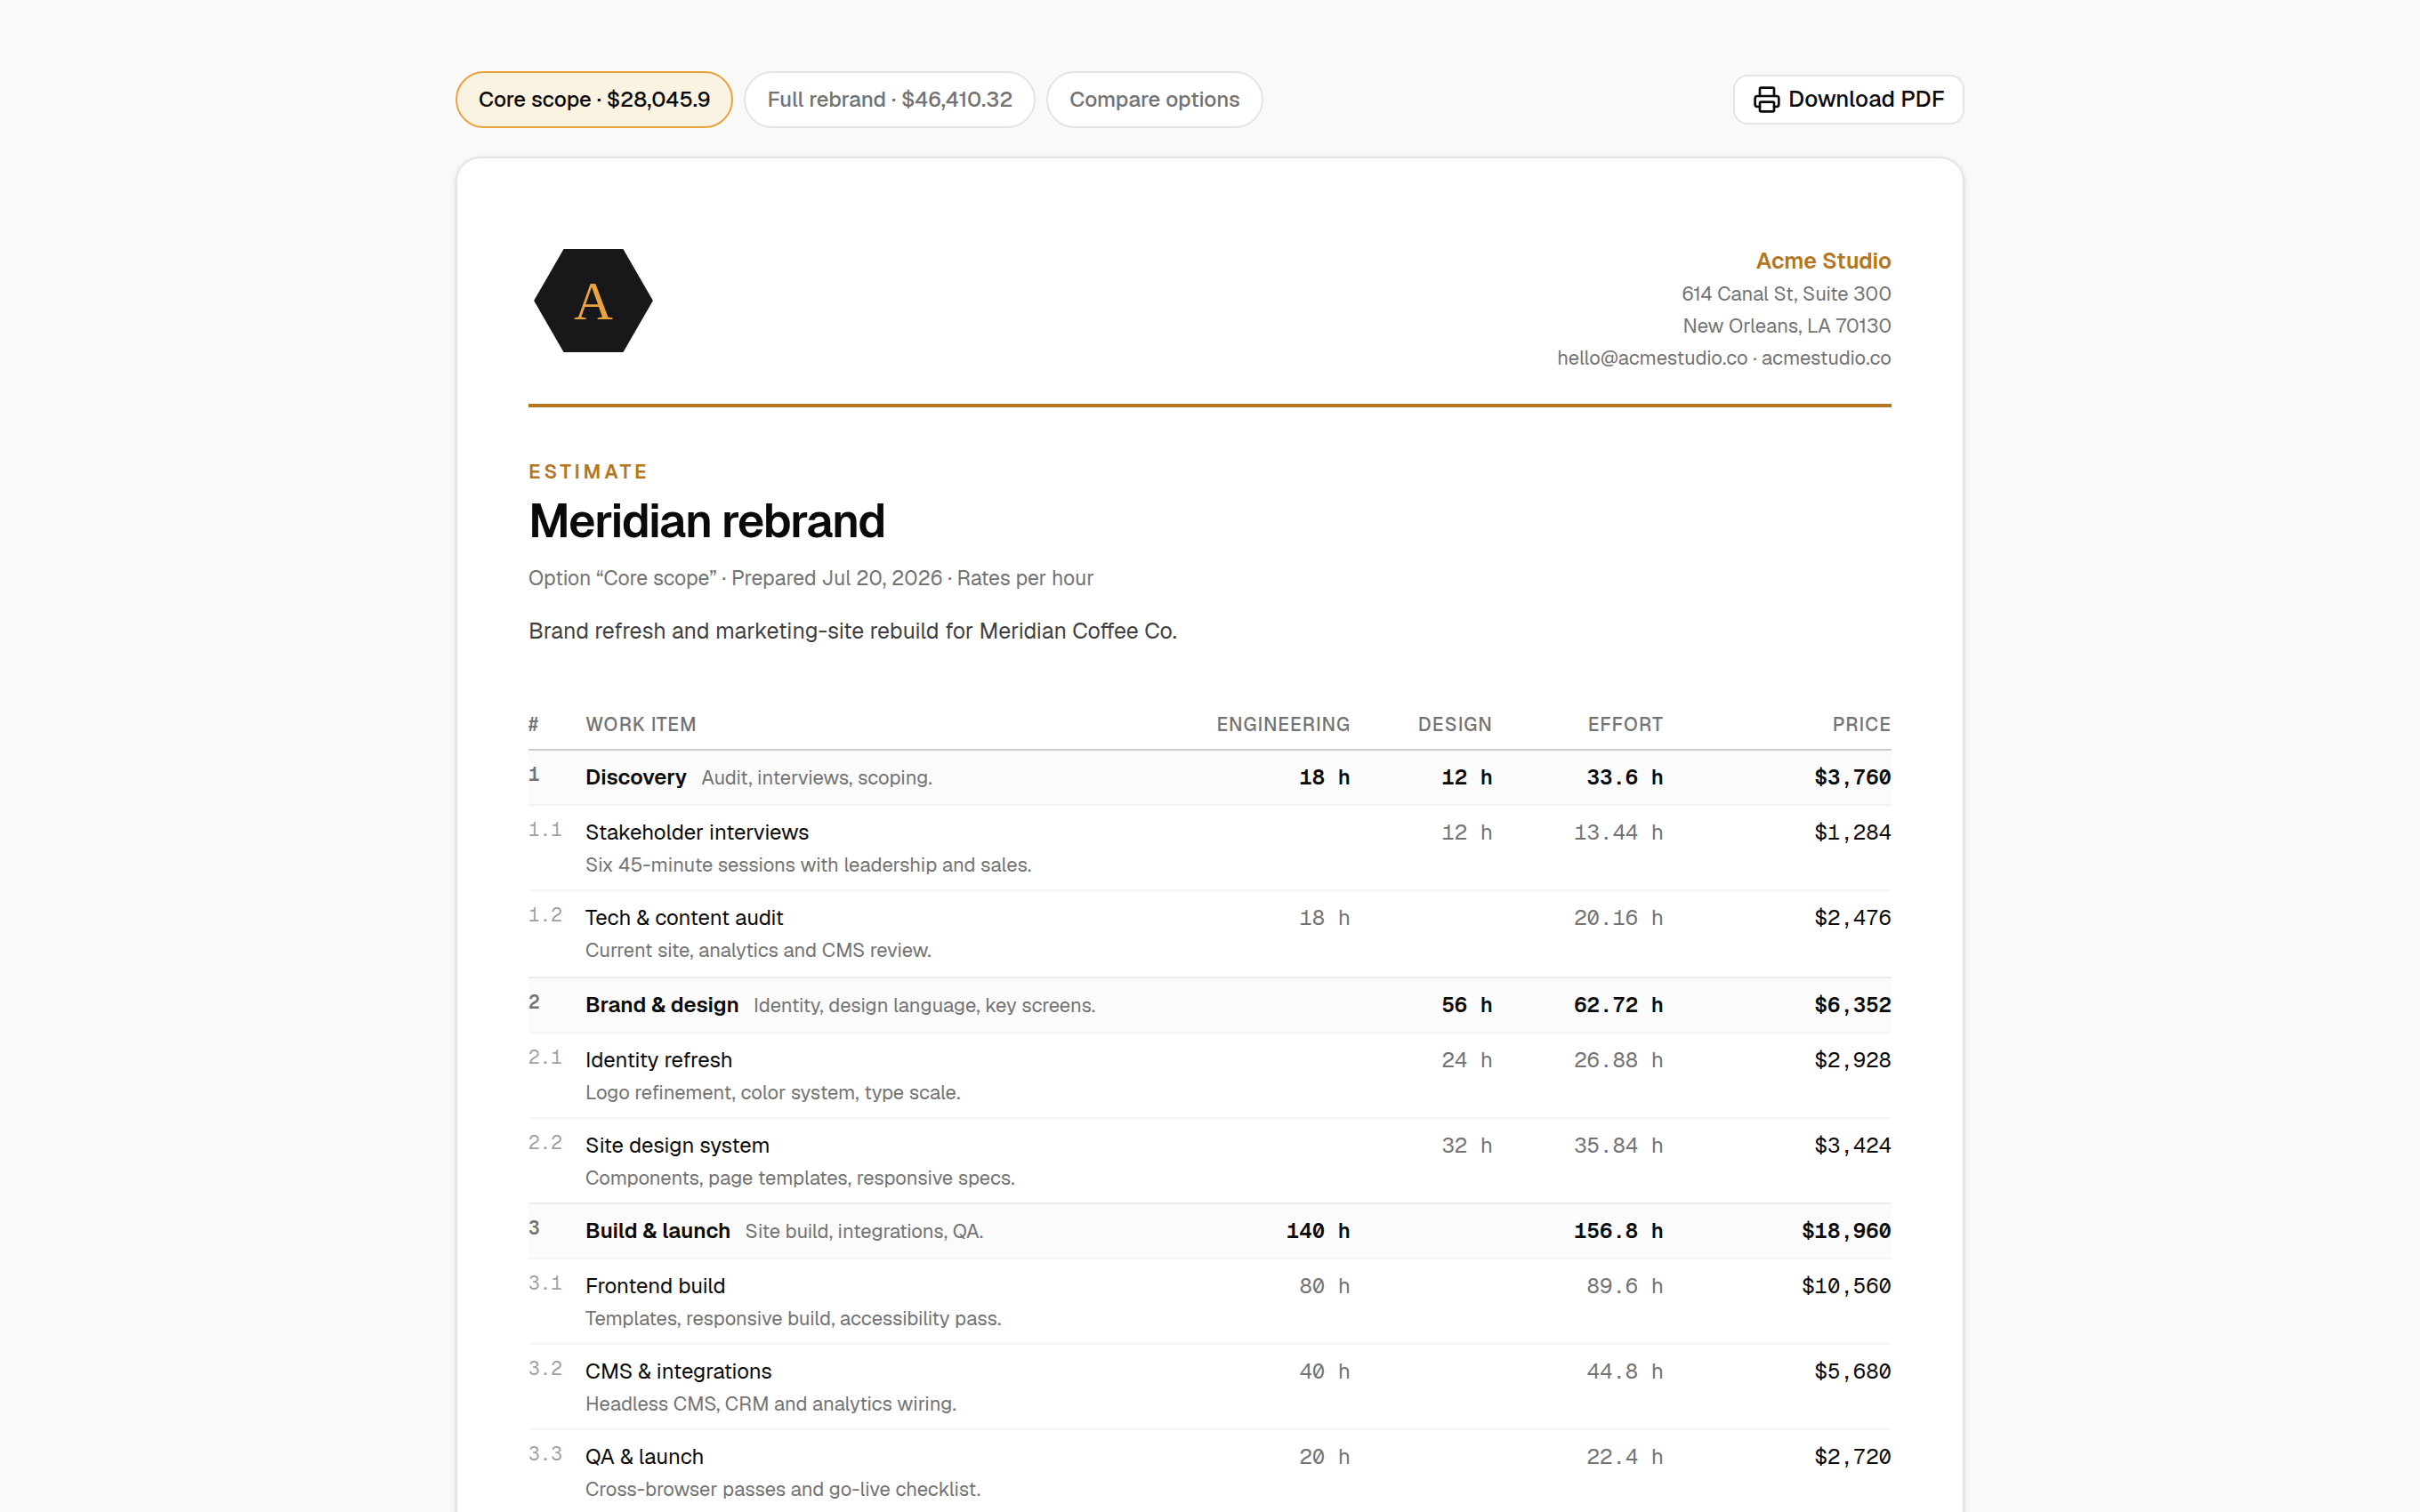Click the Meridian rebrand heading
This screenshot has height=1512, width=2420.
pos(707,521)
